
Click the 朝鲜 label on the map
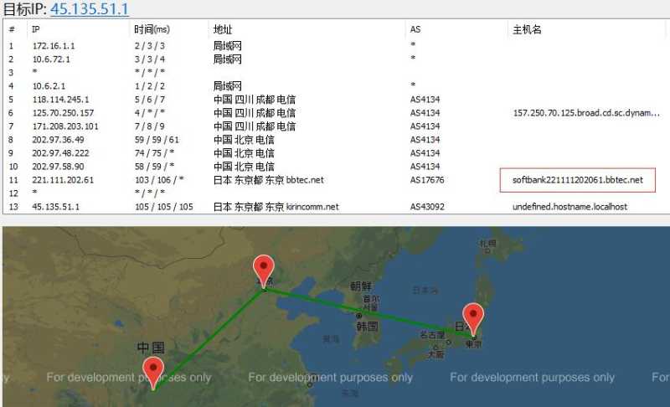pyautogui.click(x=361, y=286)
